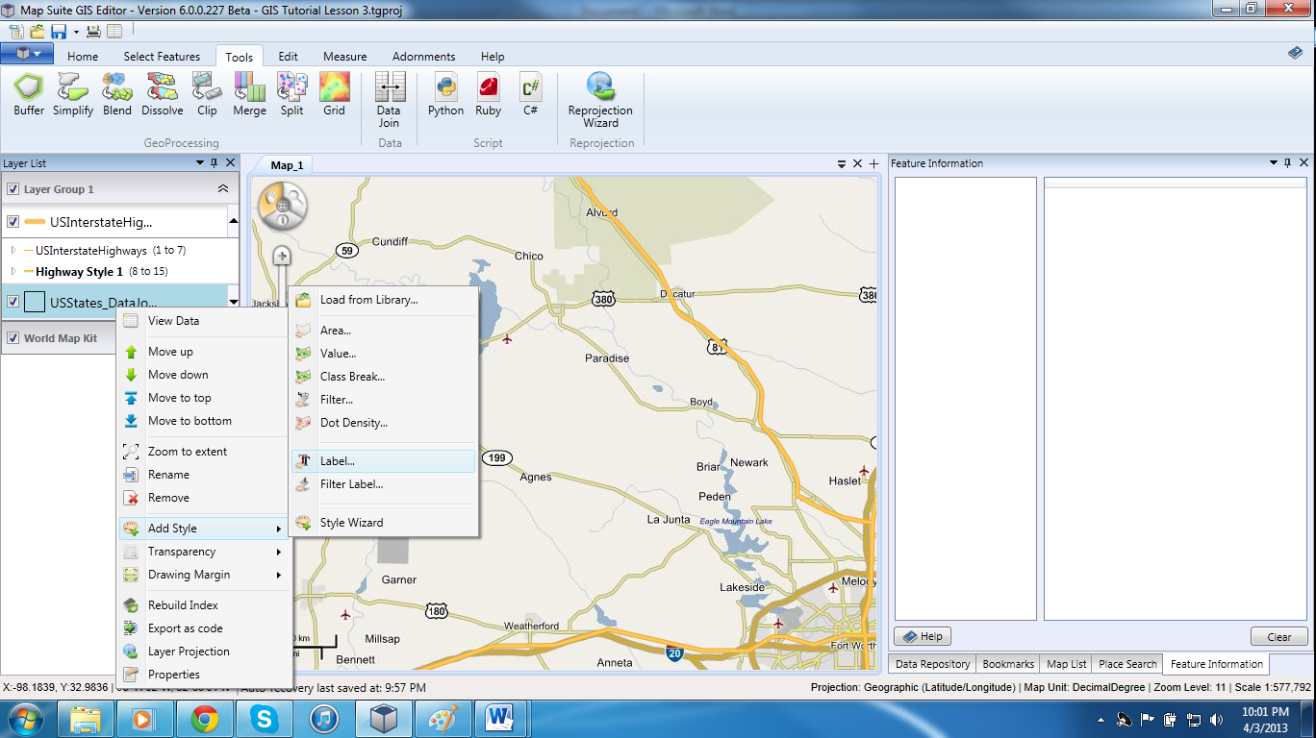Expand the Highway Style 1 tree item
The width and height of the screenshot is (1316, 738).
pos(13,272)
